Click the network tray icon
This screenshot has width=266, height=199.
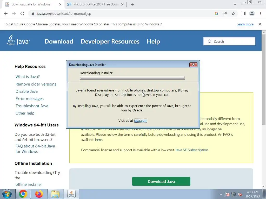(x=234, y=194)
